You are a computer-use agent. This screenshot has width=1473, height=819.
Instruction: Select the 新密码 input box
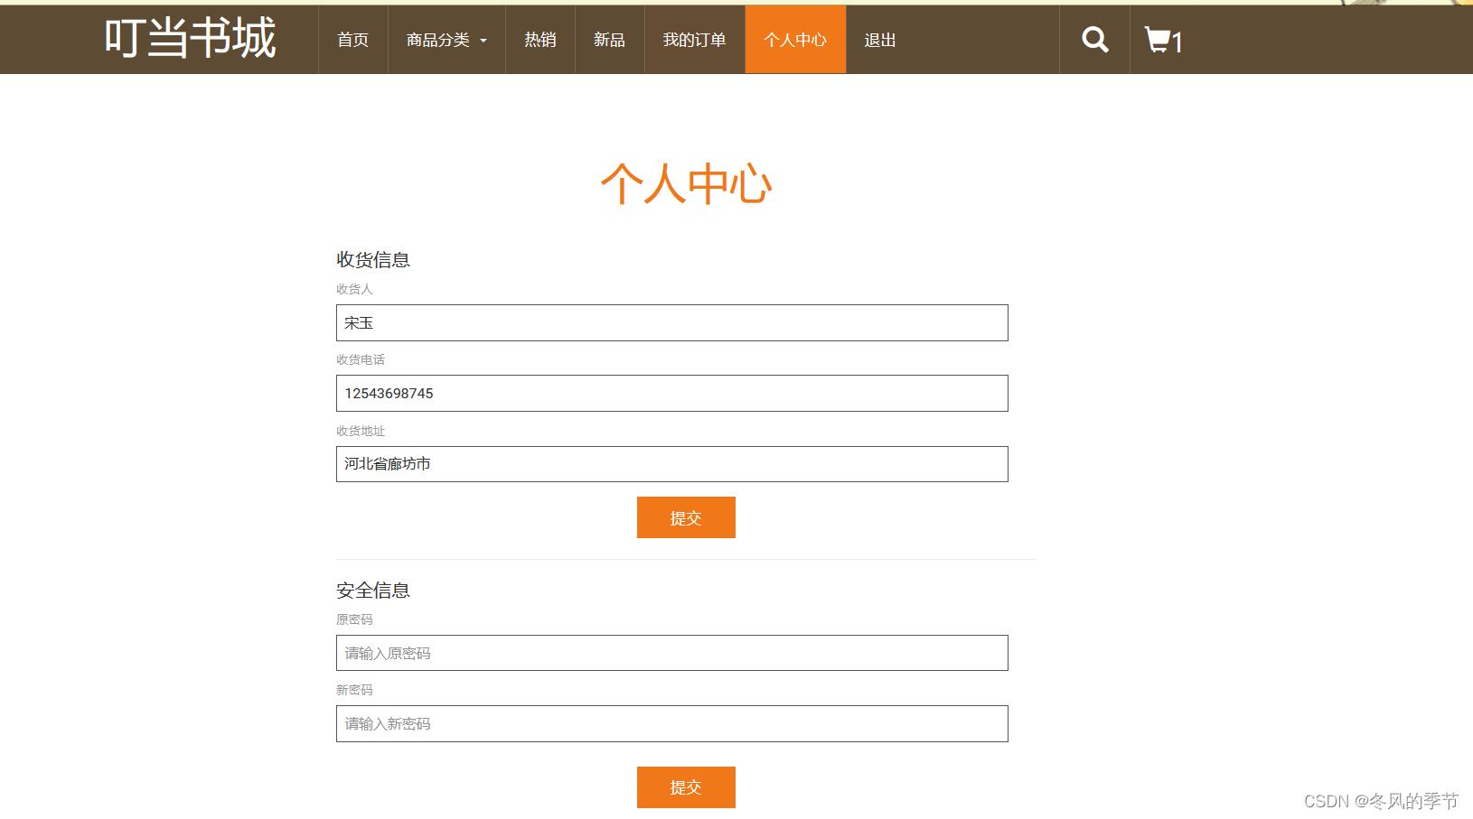pos(671,723)
